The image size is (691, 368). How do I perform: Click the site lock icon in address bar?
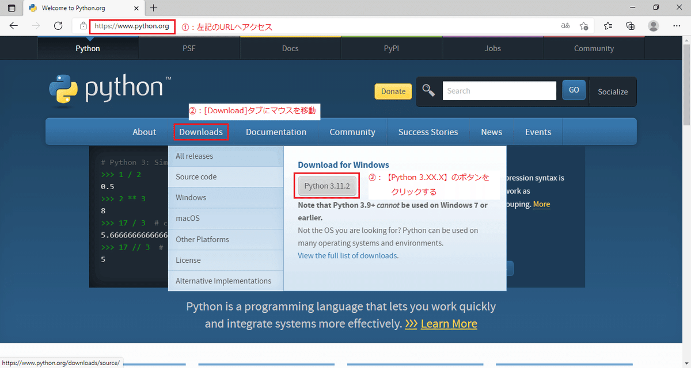83,26
